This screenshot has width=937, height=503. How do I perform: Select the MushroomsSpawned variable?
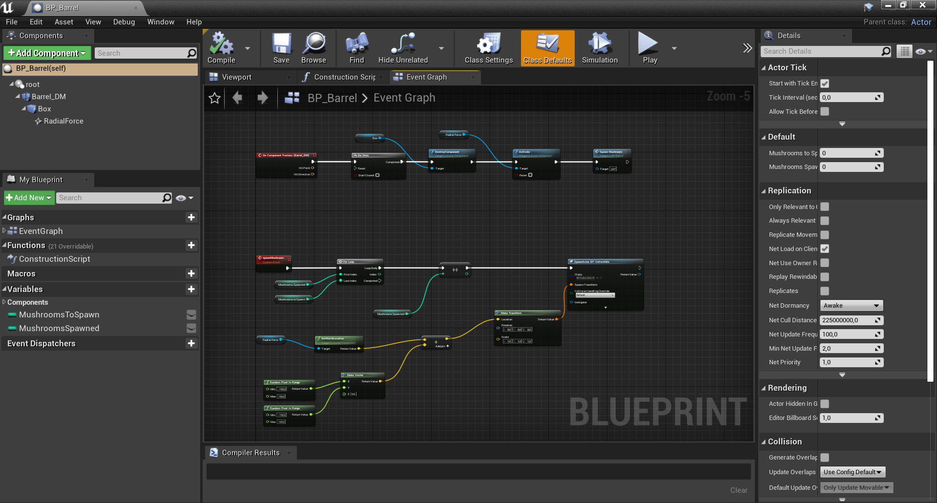(x=59, y=328)
